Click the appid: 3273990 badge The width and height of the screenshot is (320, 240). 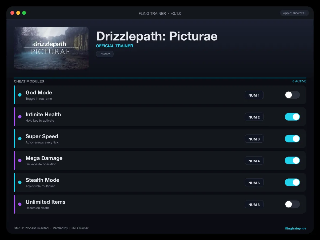[x=294, y=13]
